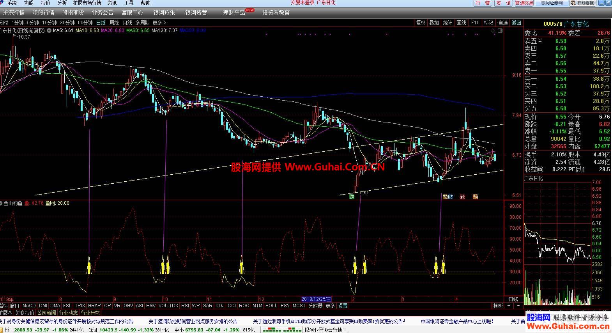Expand 更多 period options
This screenshot has width=612, height=333.
coord(159,23)
